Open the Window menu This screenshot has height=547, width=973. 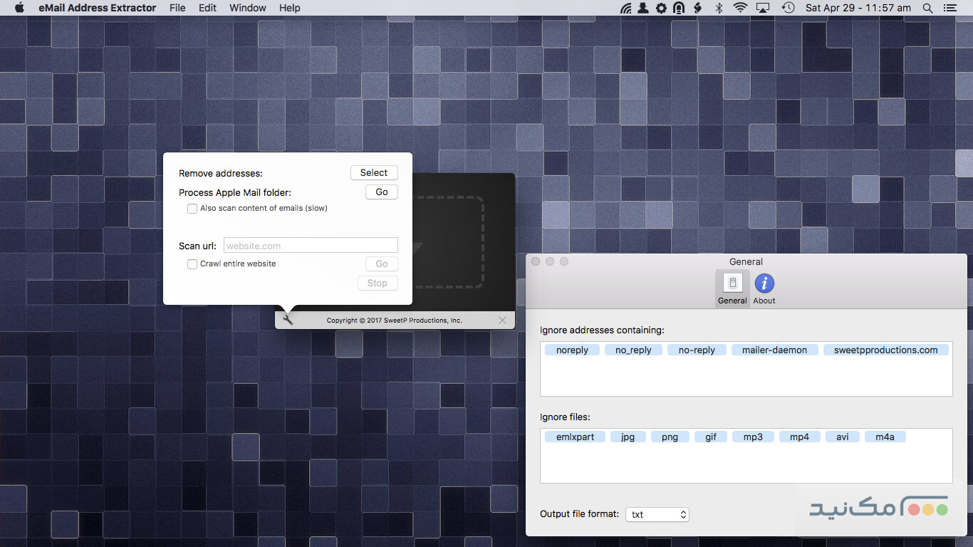pyautogui.click(x=248, y=8)
